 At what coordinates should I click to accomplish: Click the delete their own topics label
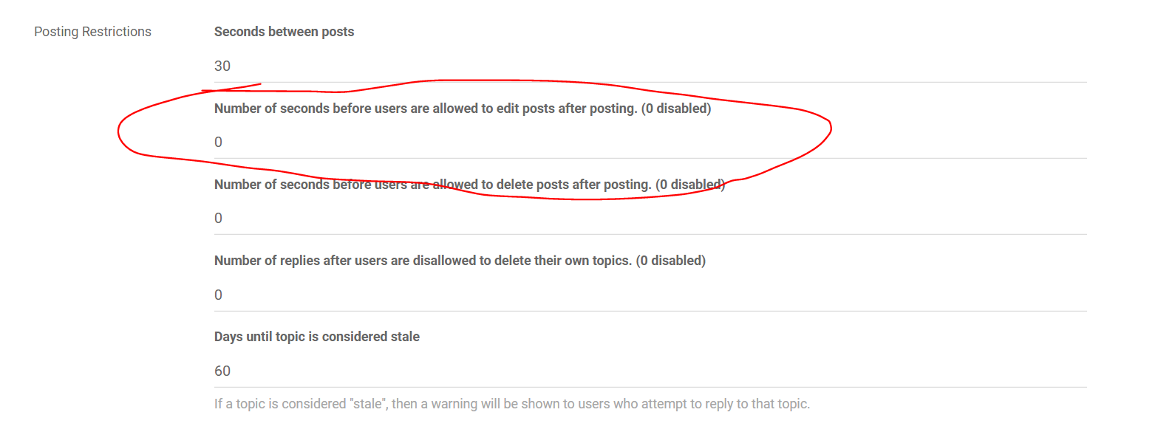(459, 260)
